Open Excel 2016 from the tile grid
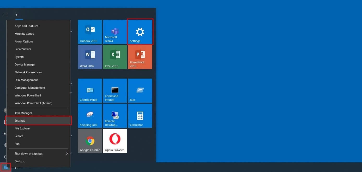Image resolution: width=362 pixels, height=172 pixels. (115, 57)
